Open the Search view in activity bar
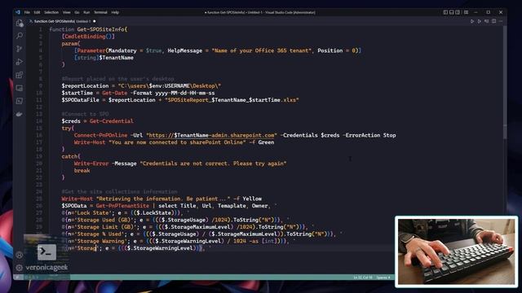Image resolution: width=522 pixels, height=293 pixels. (x=20, y=36)
